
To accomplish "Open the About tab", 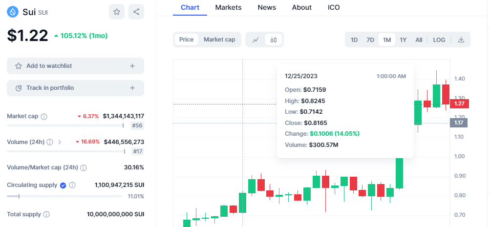I will click(x=302, y=7).
